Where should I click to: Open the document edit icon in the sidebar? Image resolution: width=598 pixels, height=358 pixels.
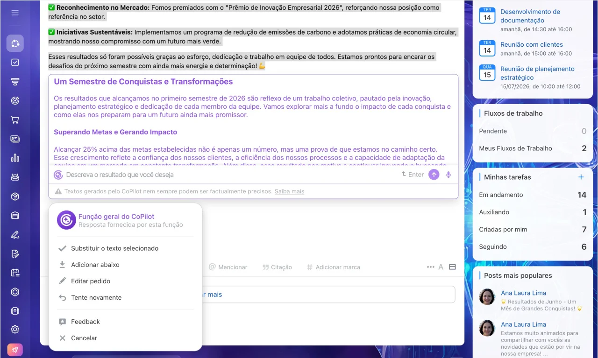click(15, 254)
